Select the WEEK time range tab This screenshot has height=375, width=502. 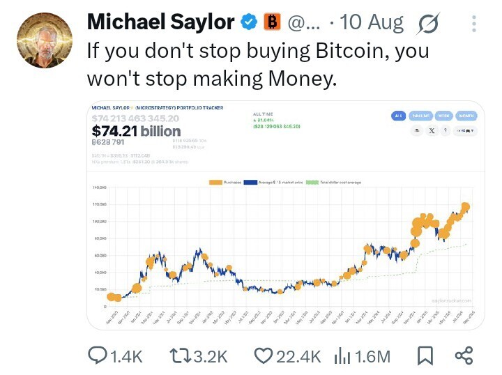pyautogui.click(x=443, y=116)
